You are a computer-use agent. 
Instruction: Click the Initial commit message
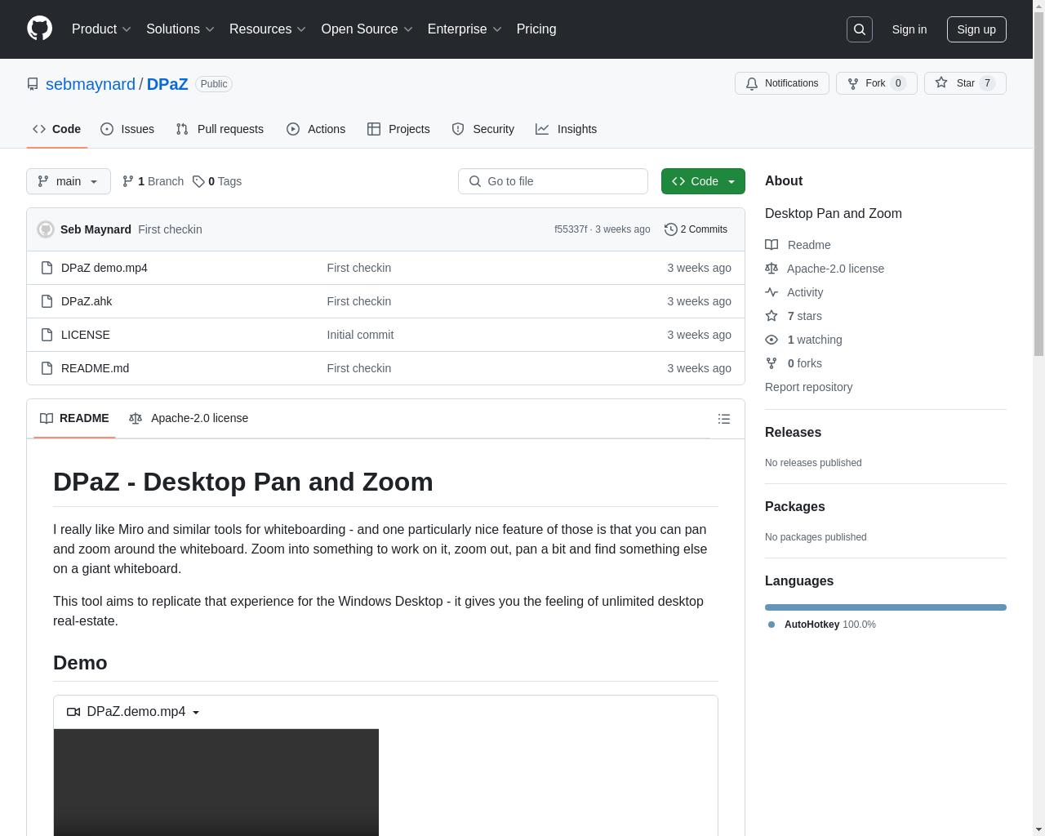click(x=360, y=335)
